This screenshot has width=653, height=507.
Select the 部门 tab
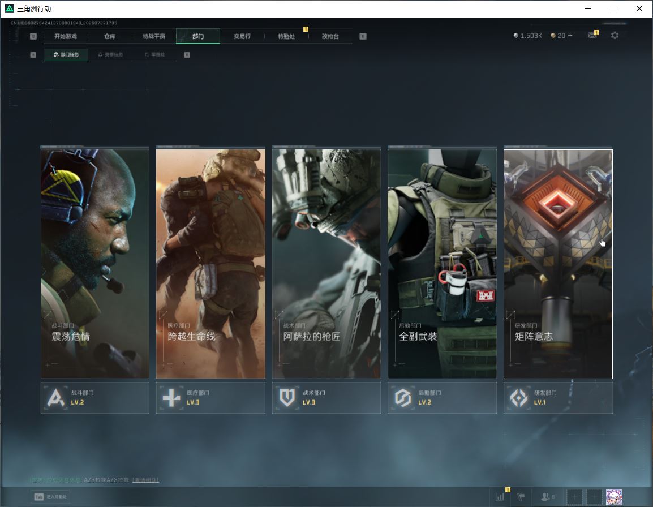pyautogui.click(x=198, y=36)
